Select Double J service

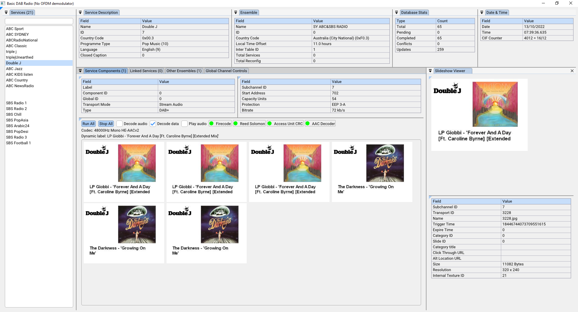coord(39,63)
